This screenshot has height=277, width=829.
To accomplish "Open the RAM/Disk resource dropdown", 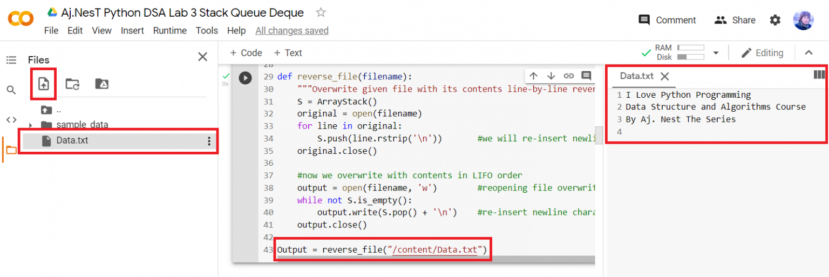I will coord(716,53).
